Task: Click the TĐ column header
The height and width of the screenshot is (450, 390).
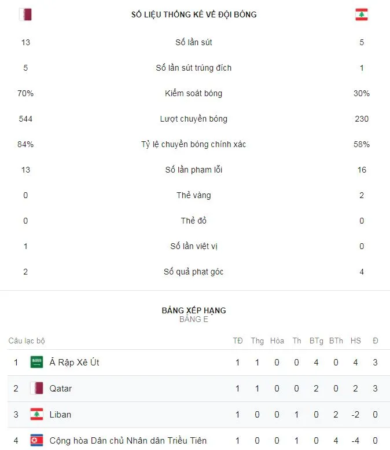Action: click(238, 341)
